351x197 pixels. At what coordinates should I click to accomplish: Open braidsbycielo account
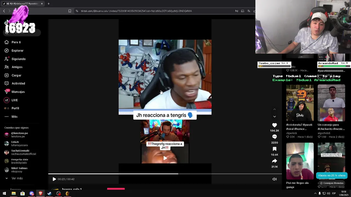(19, 161)
